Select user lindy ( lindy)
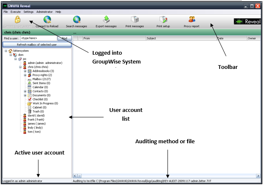The width and height of the screenshot is (264, 185). click(x=35, y=128)
